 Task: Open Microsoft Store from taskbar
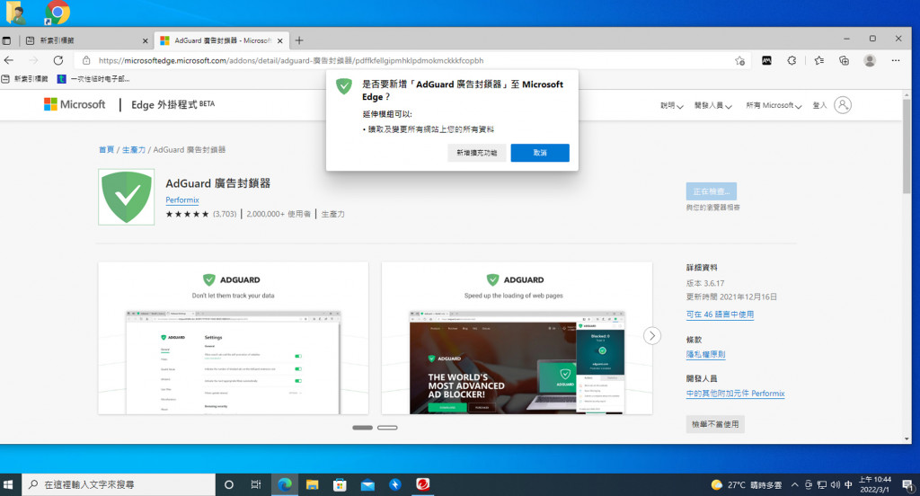(340, 484)
